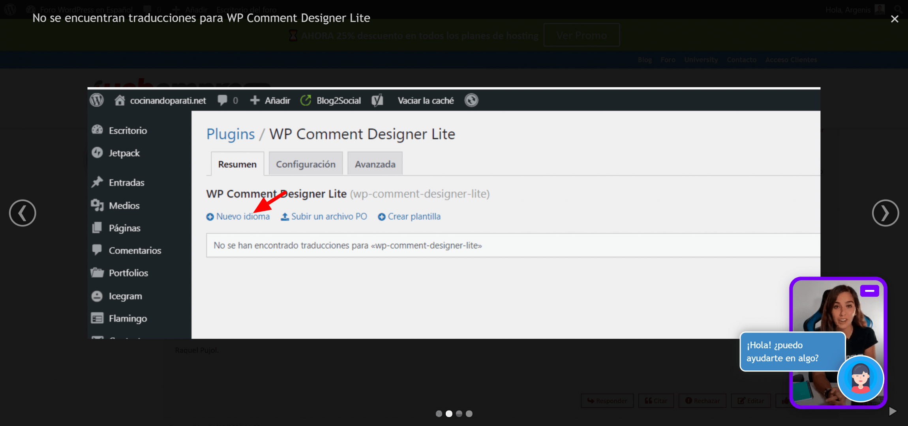Click the lightbox caption title text

(x=201, y=18)
